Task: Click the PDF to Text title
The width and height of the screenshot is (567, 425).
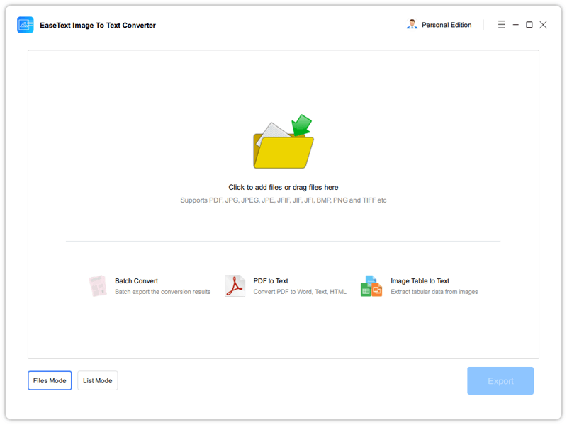Action: 271,280
